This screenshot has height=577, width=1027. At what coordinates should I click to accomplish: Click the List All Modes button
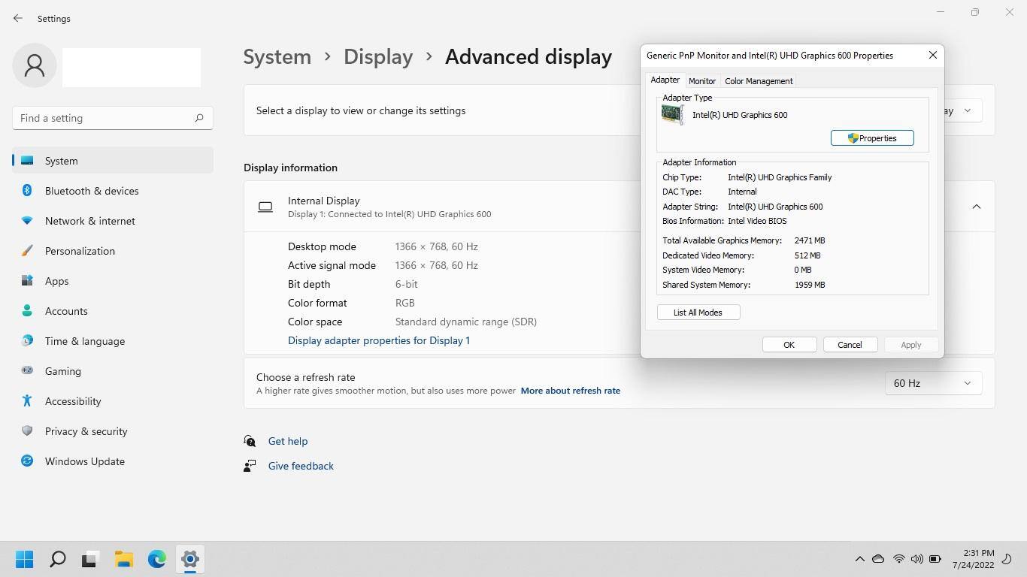698,313
